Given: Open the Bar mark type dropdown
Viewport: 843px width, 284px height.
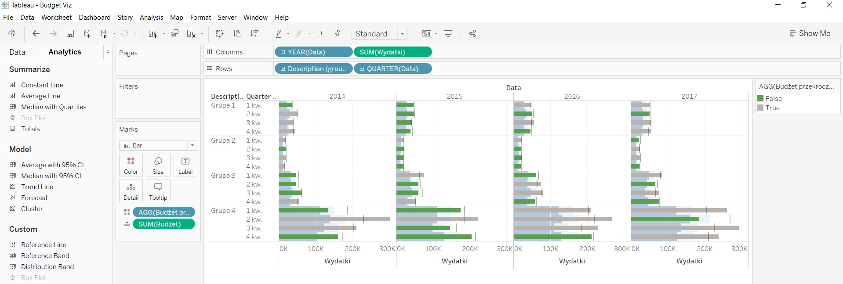Looking at the screenshot, I should pyautogui.click(x=192, y=145).
